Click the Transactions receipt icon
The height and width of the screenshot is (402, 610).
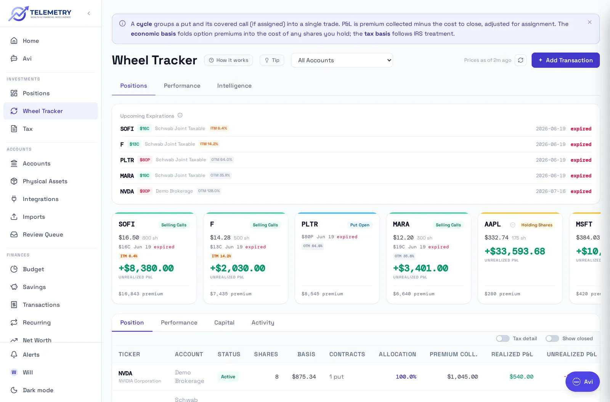pyautogui.click(x=14, y=305)
